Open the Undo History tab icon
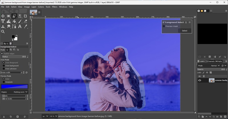The image size is (228, 119). point(8,43)
